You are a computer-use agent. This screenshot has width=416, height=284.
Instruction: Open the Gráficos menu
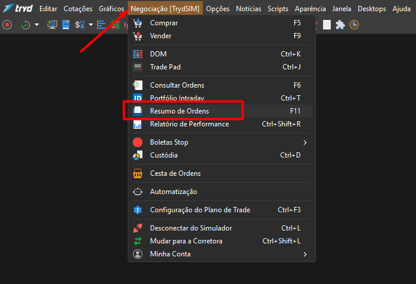(111, 9)
